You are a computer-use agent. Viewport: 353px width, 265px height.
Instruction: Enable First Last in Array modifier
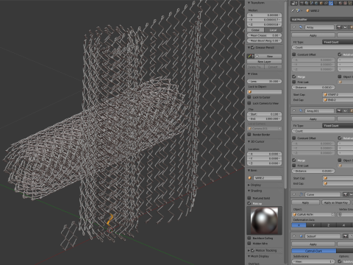(294, 82)
